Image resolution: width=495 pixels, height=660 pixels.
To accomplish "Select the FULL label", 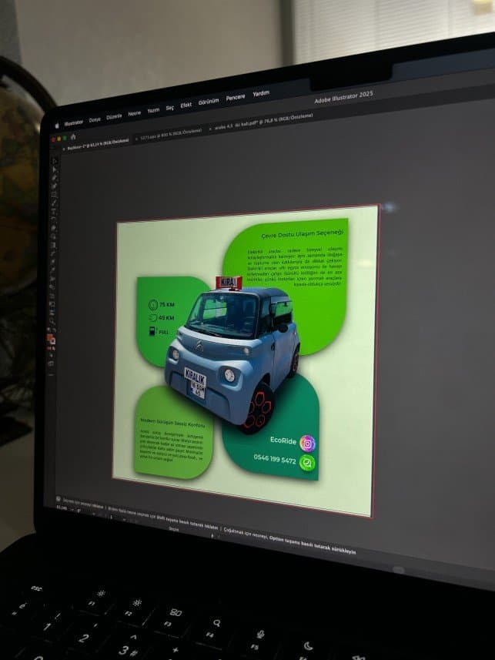I will tap(163, 332).
